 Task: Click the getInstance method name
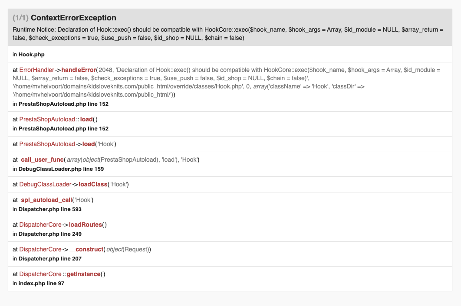click(84, 274)
